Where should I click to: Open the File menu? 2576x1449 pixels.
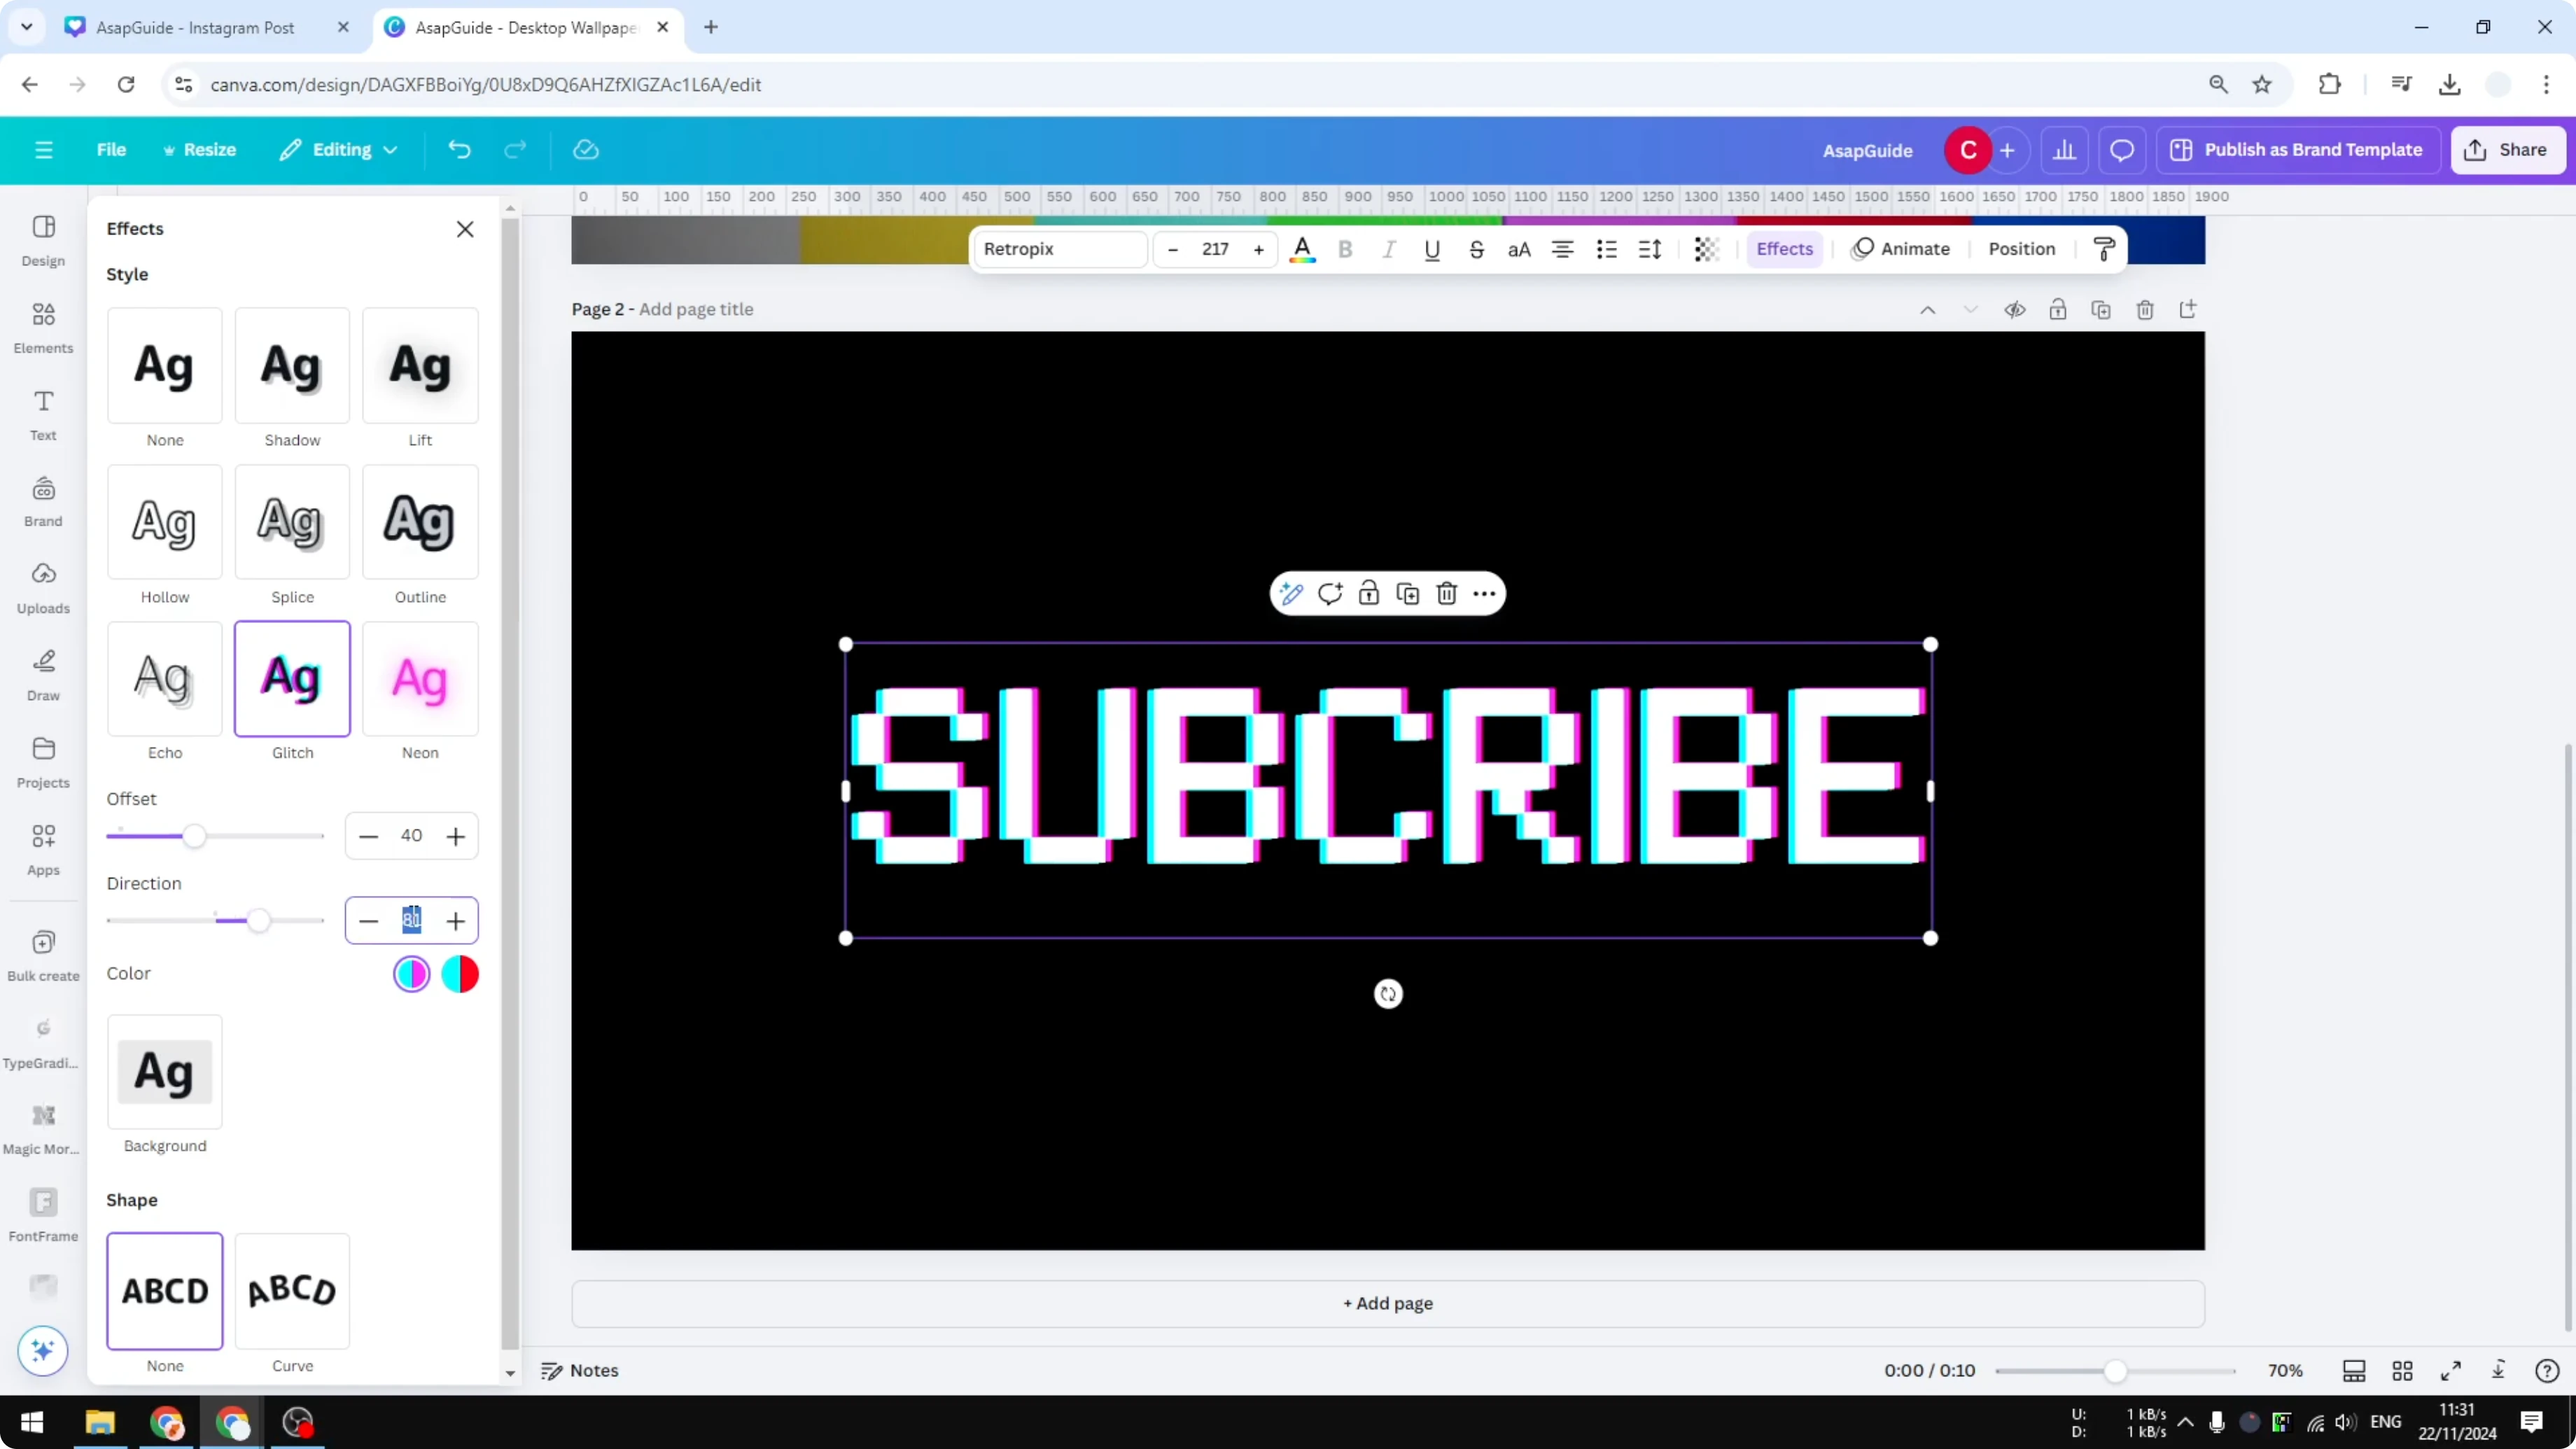[111, 149]
